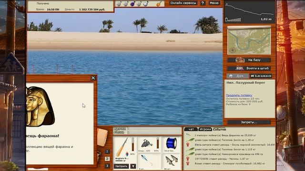The height and width of the screenshot is (171, 305).
Task: Click the game time 16:50 ПН
Action: pos(53,9)
